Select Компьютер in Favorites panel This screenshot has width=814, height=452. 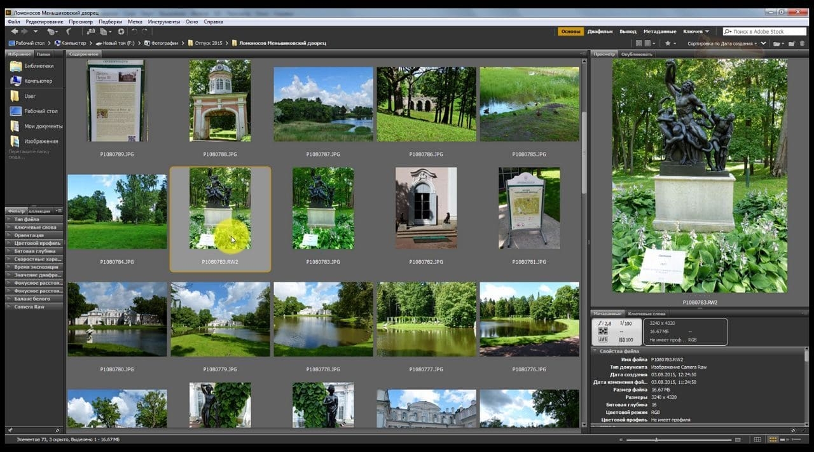tap(31, 81)
